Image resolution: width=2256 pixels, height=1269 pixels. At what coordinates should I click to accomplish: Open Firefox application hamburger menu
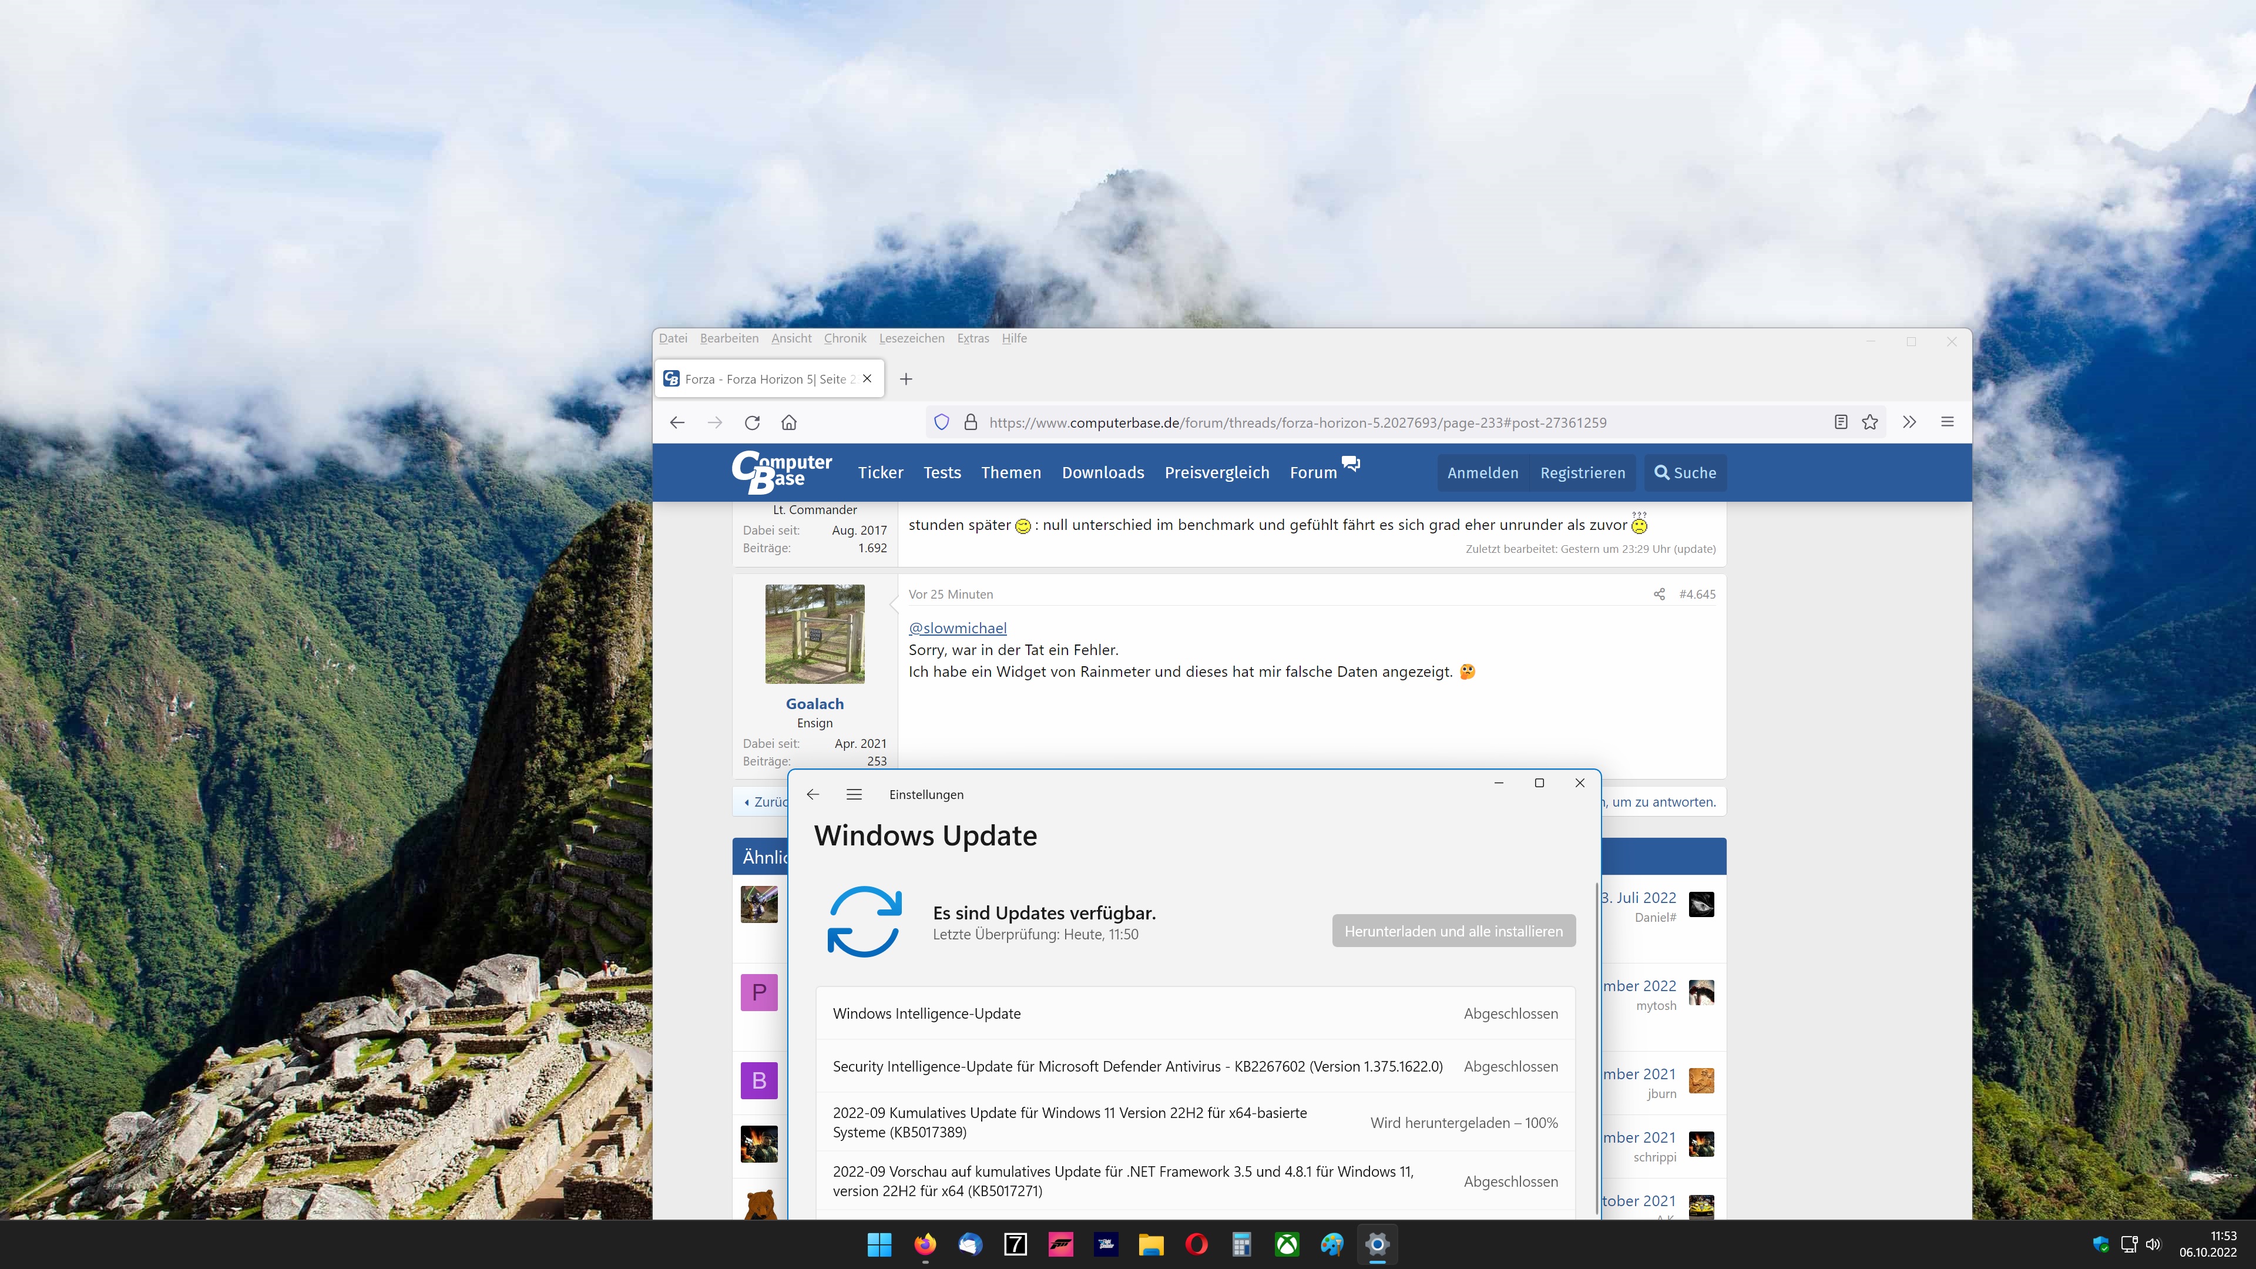1948,422
